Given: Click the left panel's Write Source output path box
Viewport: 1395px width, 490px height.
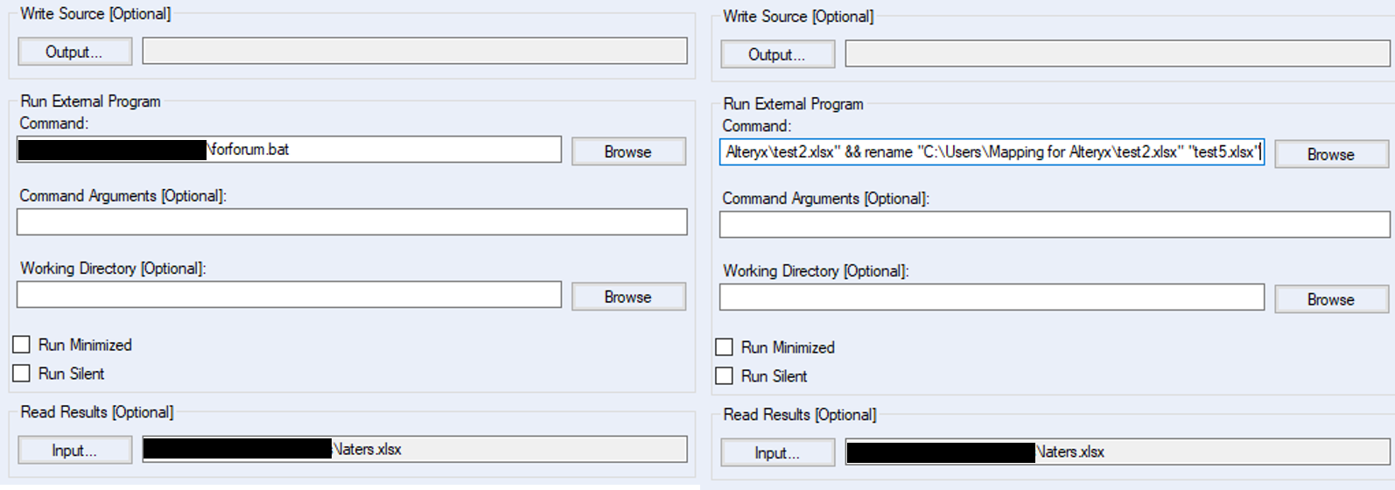Looking at the screenshot, I should point(414,51).
